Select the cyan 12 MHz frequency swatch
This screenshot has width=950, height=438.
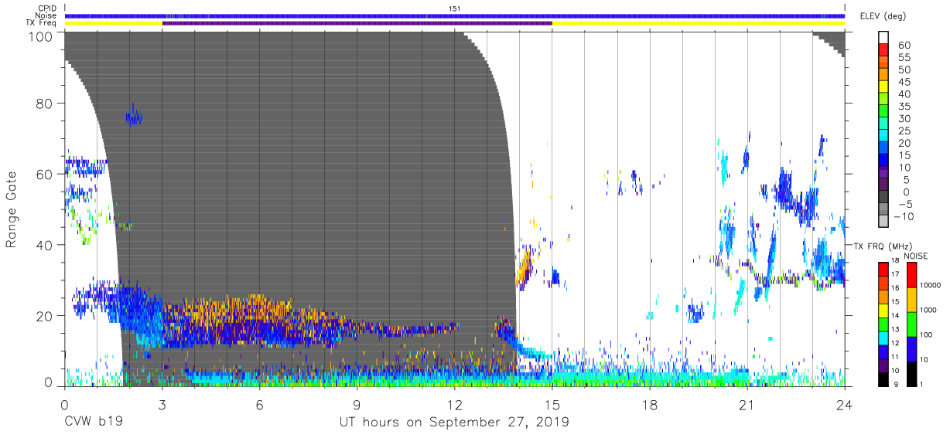(x=885, y=338)
